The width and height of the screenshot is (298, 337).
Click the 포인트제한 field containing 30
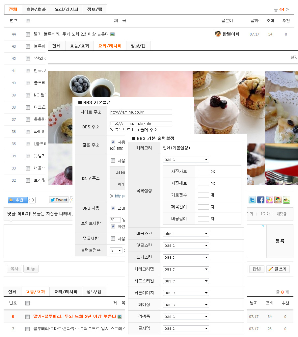point(115,220)
